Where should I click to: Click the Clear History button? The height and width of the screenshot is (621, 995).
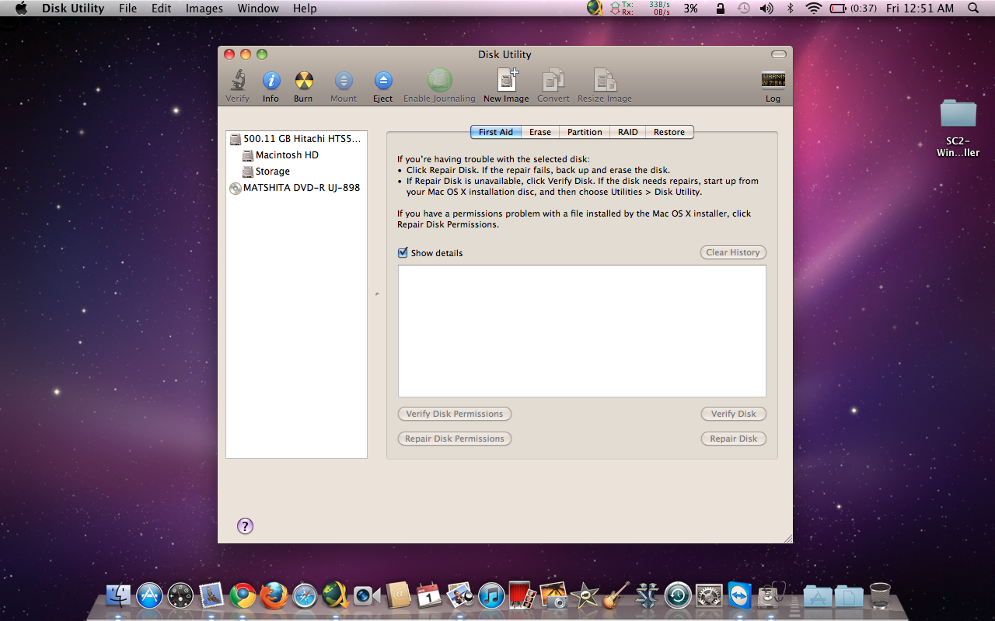[733, 252]
